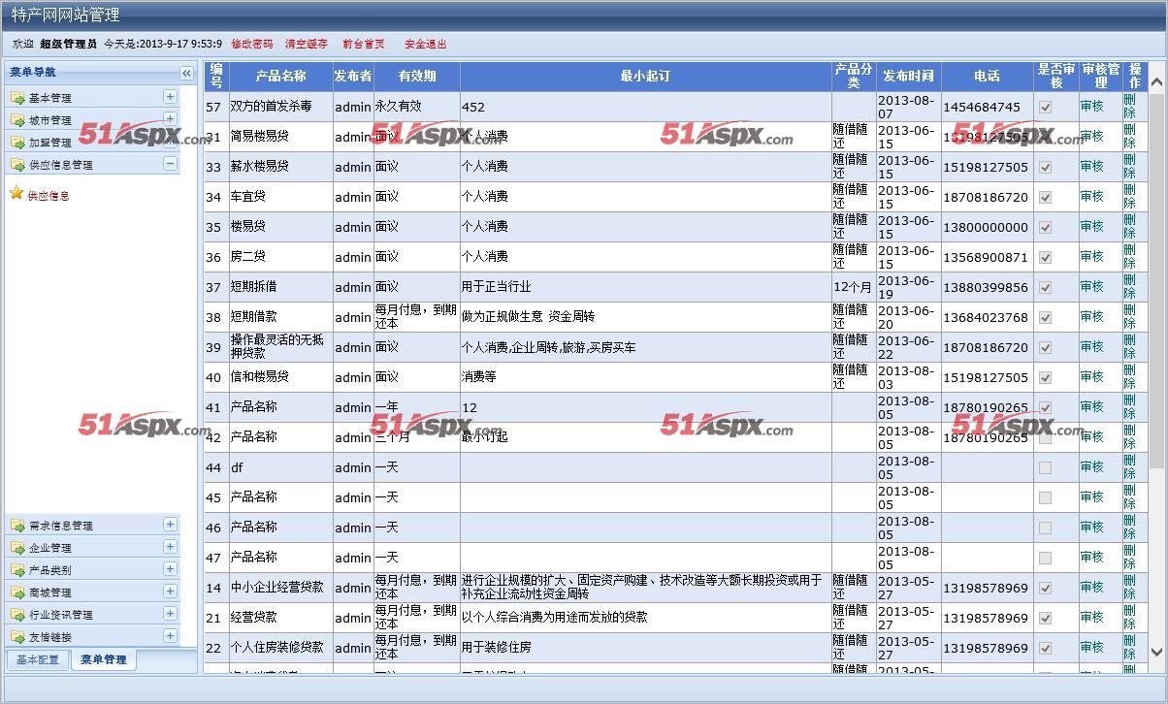Click 清空缓存 in the top bar
1168x704 pixels.
(x=307, y=44)
